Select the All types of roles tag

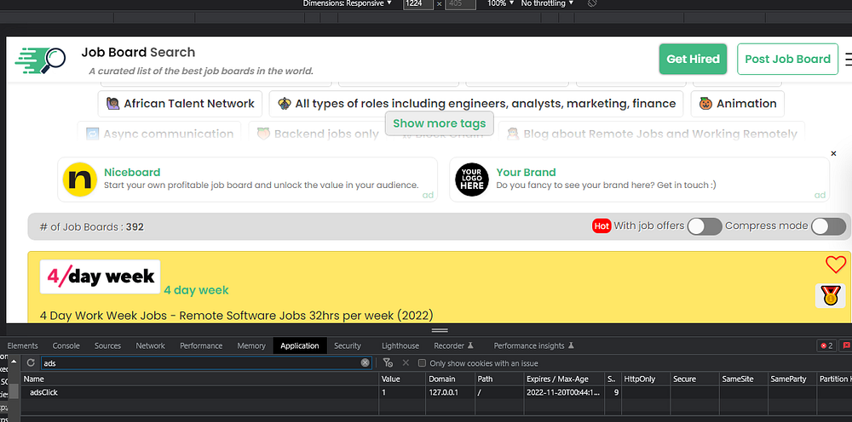pos(476,104)
